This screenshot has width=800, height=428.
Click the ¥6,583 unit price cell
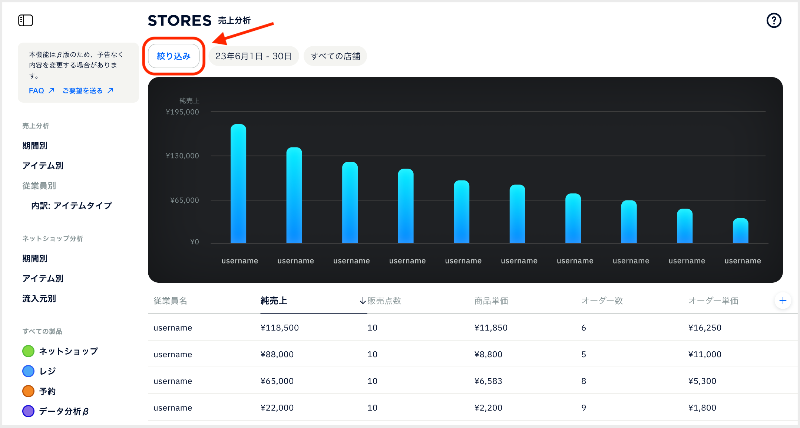coord(488,381)
